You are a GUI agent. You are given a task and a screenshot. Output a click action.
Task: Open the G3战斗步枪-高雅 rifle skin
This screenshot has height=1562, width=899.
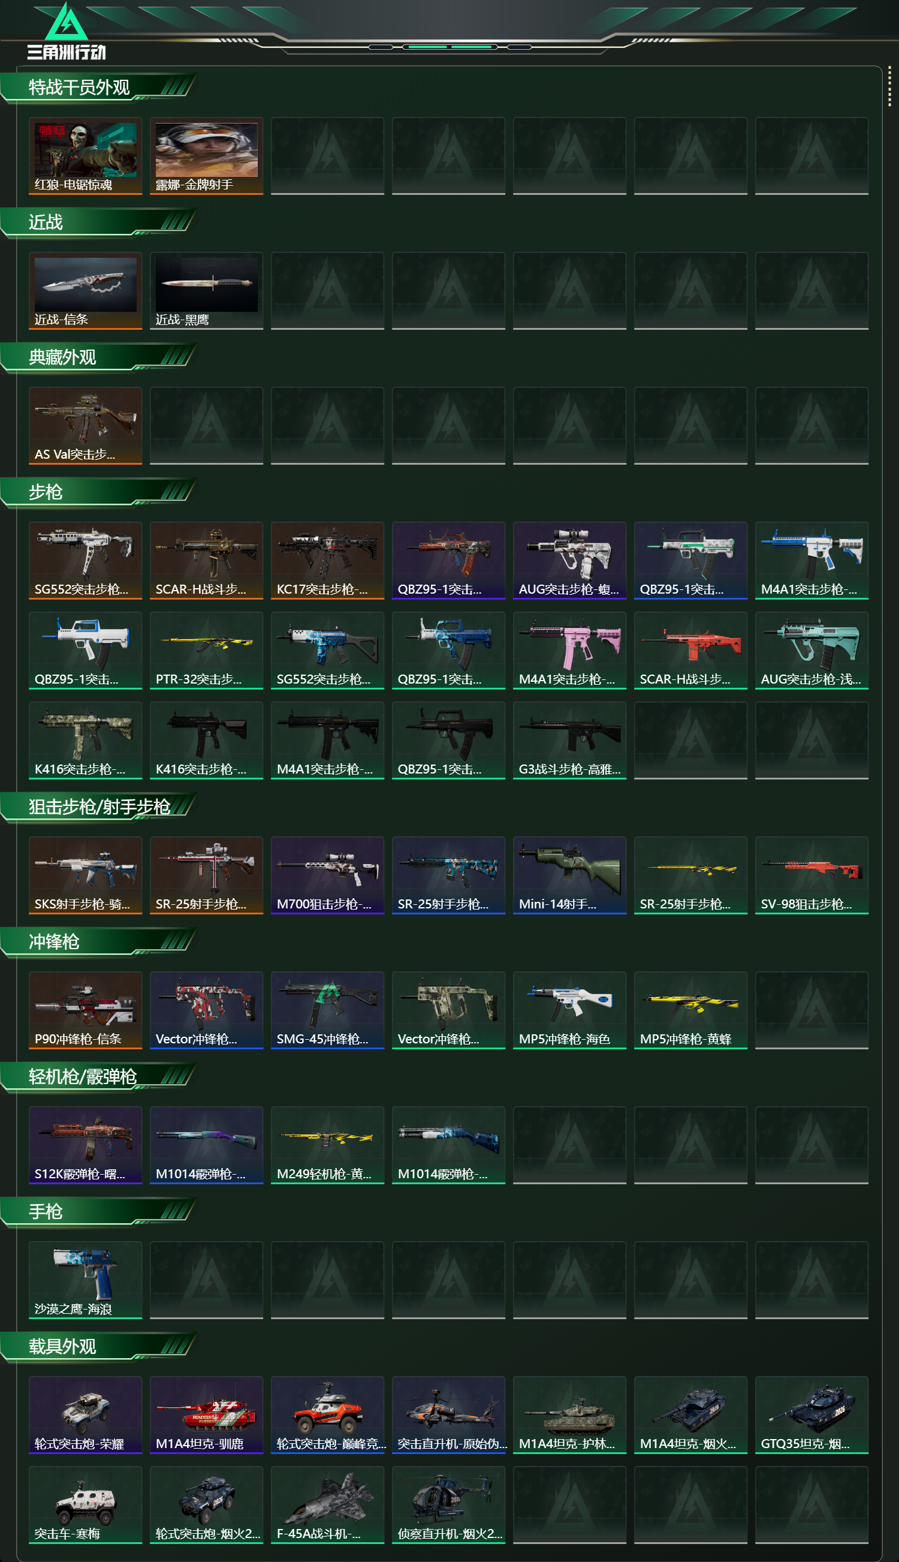[x=569, y=740]
